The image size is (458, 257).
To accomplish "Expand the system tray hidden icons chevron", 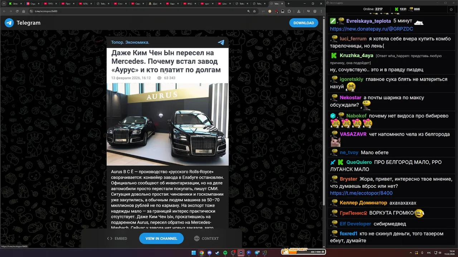I will pos(411,252).
